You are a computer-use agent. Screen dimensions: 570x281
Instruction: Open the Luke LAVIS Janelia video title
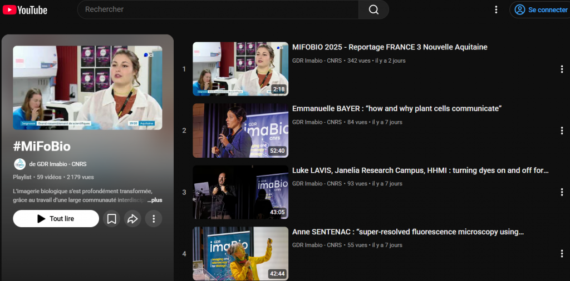click(420, 170)
